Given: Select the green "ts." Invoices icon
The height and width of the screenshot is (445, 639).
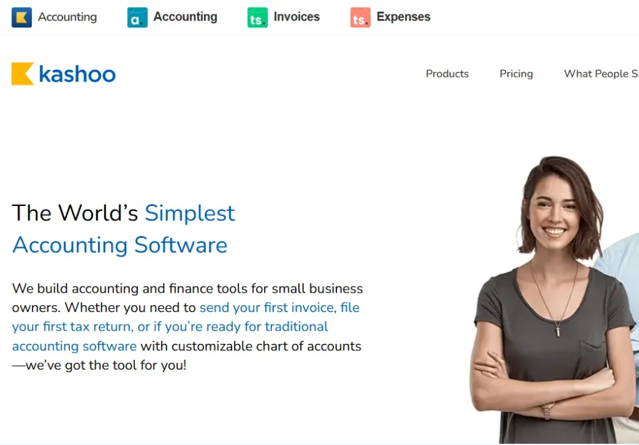Looking at the screenshot, I should tap(256, 17).
